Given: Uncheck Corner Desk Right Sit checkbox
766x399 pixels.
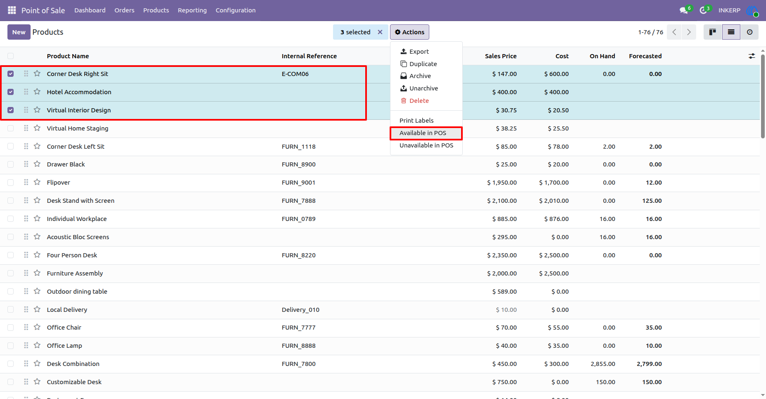Looking at the screenshot, I should [11, 74].
